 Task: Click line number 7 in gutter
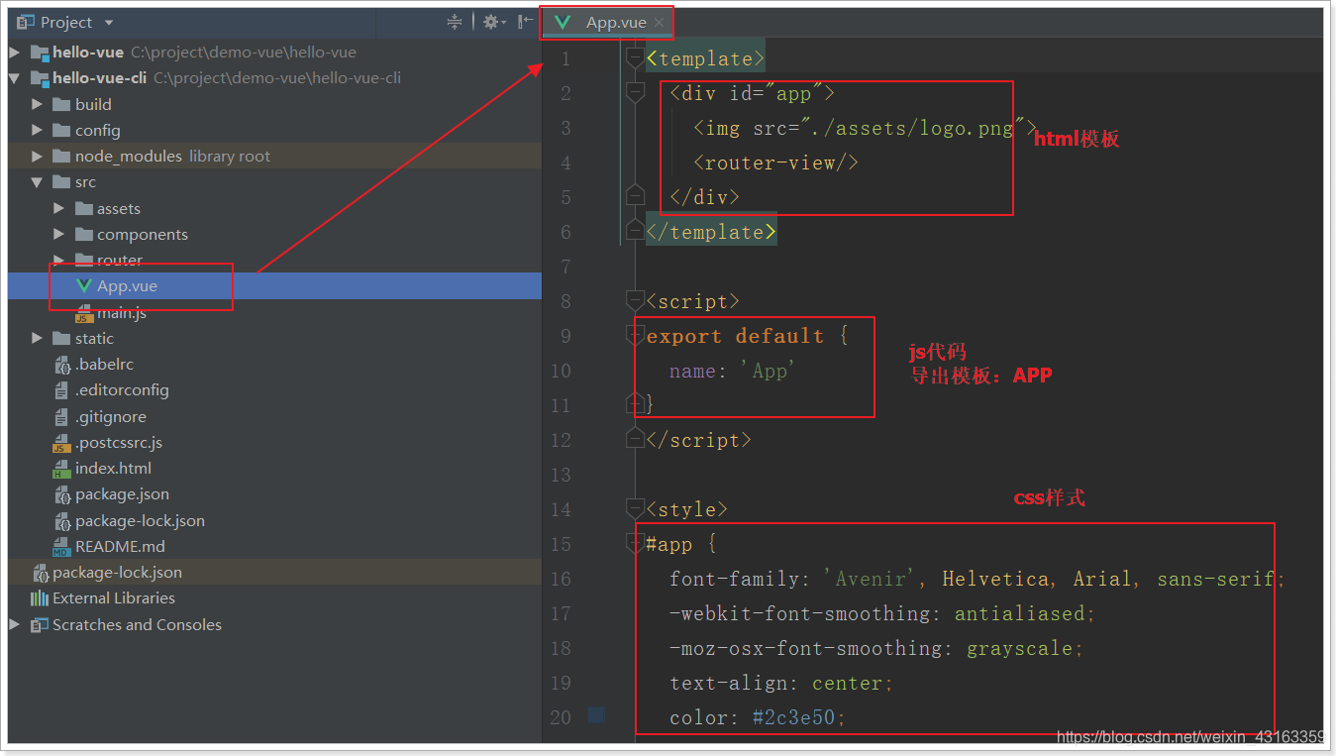(565, 267)
